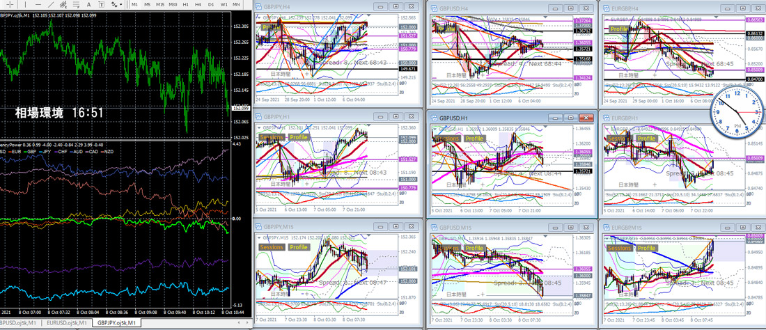This screenshot has width=766, height=330.
Task: Select the Fibonacci Retracement tool
Action: tap(76, 4)
